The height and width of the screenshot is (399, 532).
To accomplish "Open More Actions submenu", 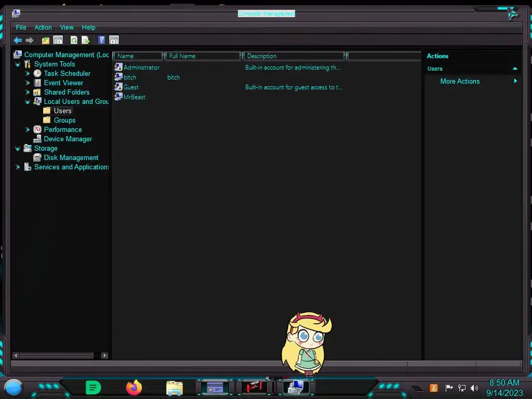I will [x=460, y=82].
